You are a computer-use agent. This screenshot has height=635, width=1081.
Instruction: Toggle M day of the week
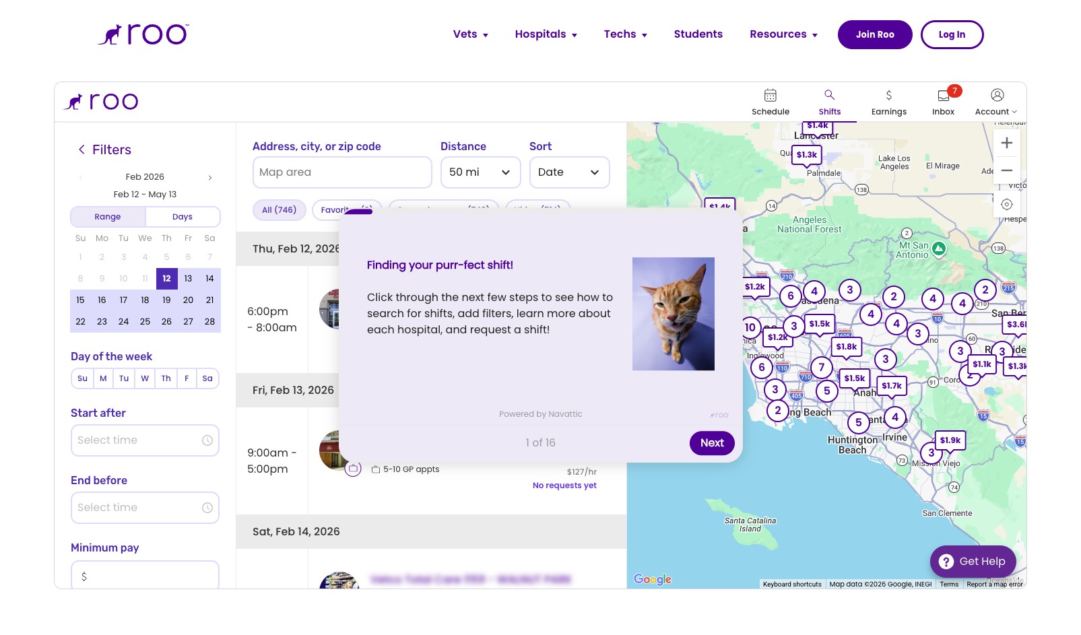click(103, 378)
